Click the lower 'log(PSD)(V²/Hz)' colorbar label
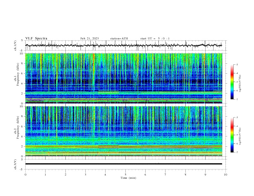 click(241, 136)
